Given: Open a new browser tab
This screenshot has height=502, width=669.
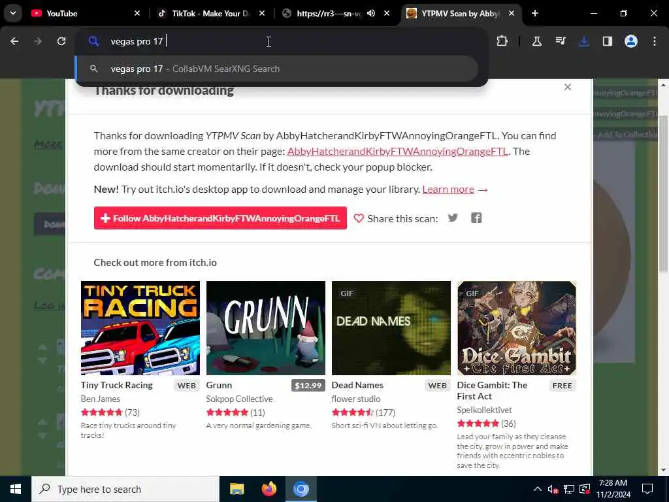Looking at the screenshot, I should [x=535, y=13].
